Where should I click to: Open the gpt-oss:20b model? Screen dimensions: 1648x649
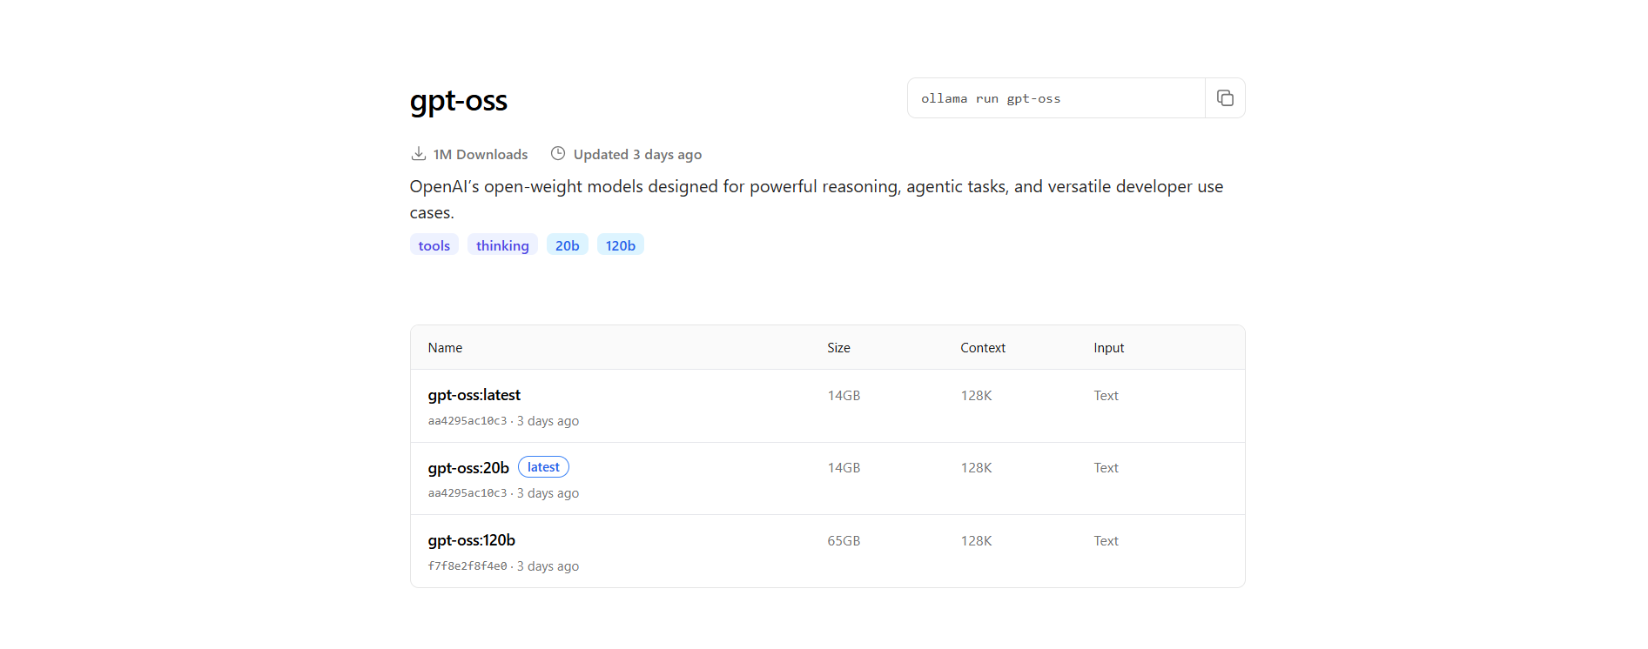pyautogui.click(x=468, y=468)
